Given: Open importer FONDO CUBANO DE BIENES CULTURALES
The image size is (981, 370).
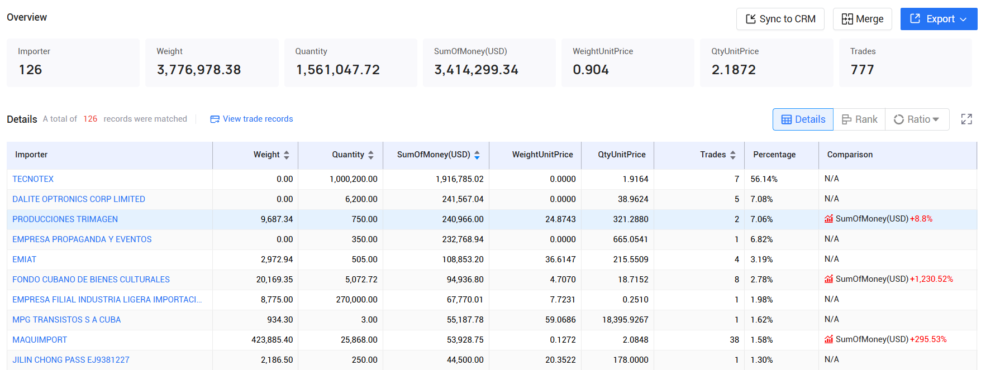Looking at the screenshot, I should pyautogui.click(x=91, y=280).
